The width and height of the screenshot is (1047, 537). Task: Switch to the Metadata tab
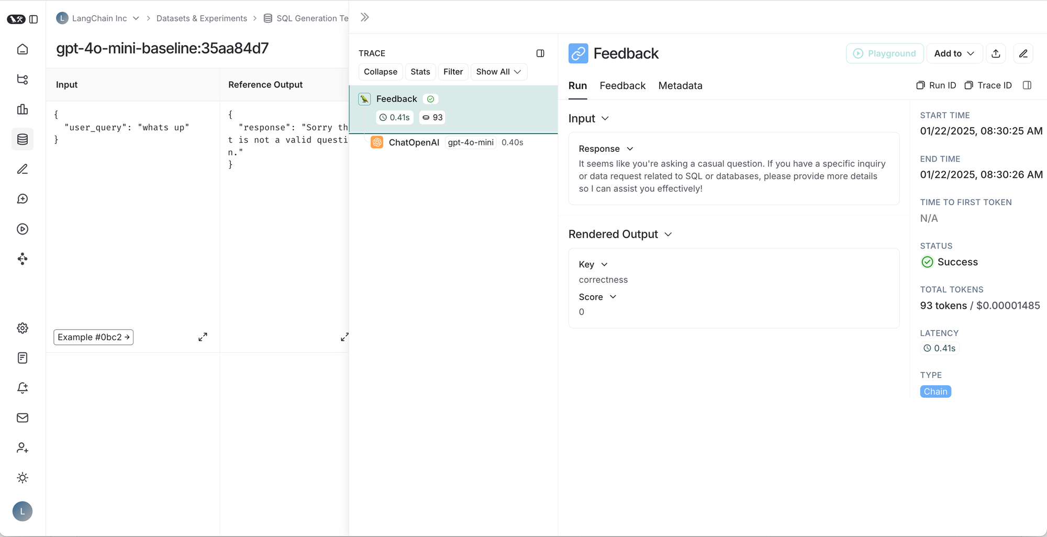point(680,86)
